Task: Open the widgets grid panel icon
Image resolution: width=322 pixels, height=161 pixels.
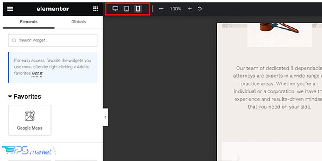Action: tap(95, 9)
